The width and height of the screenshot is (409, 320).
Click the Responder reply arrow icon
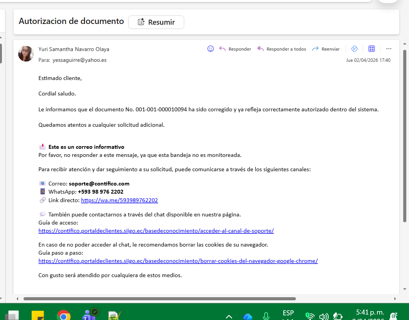(x=222, y=49)
